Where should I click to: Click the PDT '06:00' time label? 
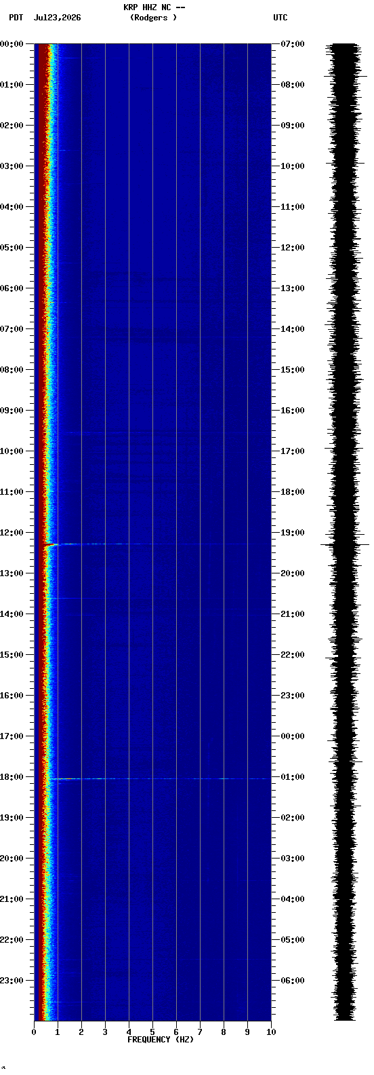12,288
